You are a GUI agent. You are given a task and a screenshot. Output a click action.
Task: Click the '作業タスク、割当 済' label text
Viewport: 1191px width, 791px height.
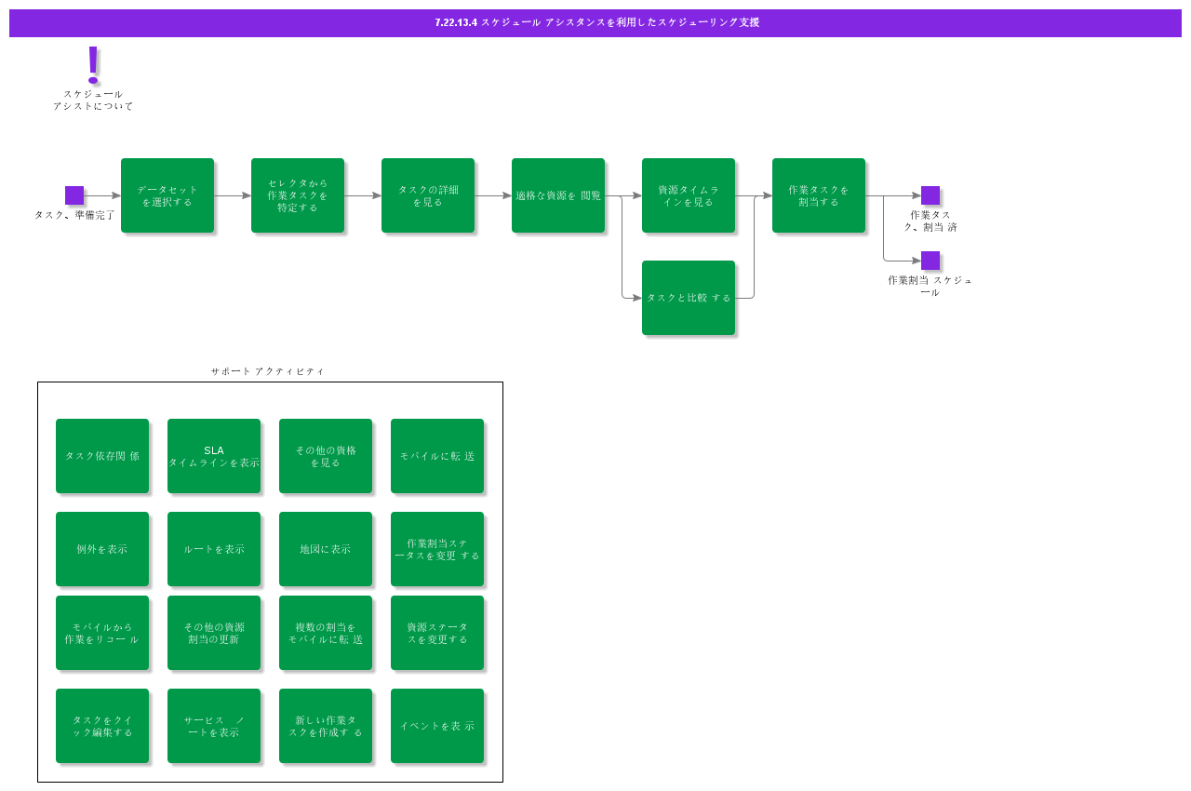(930, 221)
